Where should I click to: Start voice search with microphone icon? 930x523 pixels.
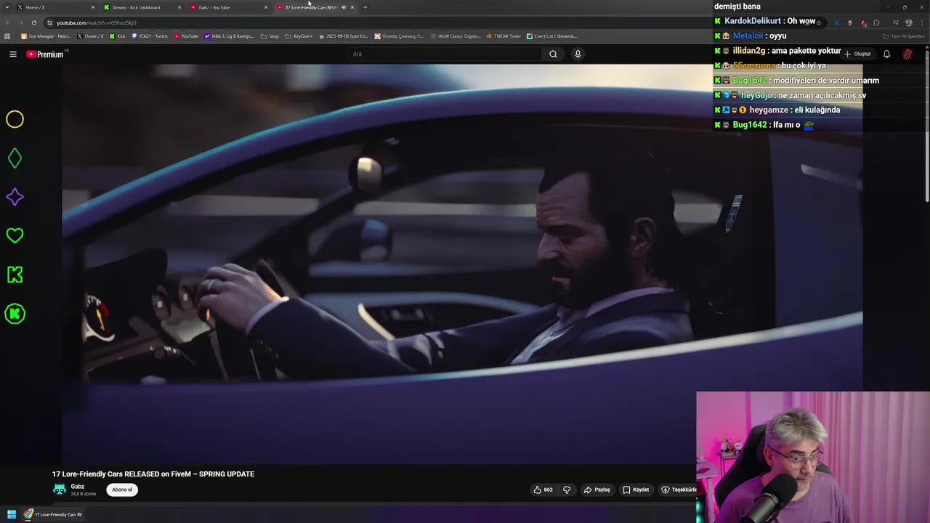(578, 54)
